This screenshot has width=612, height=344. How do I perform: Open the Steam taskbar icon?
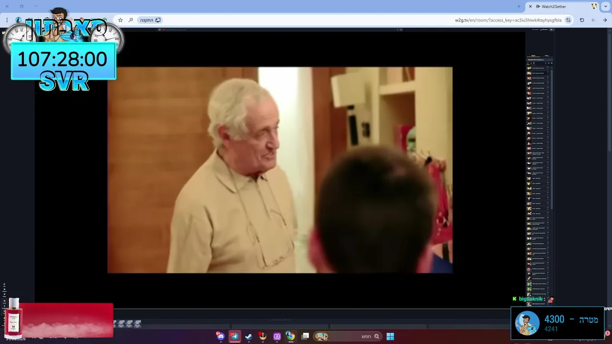pyautogui.click(x=249, y=336)
